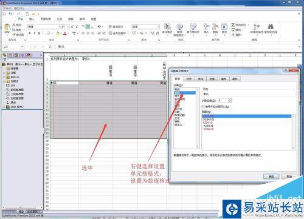Toggle highlighted middle vertical align button
The height and width of the screenshot is (219, 304).
pos(88,27)
